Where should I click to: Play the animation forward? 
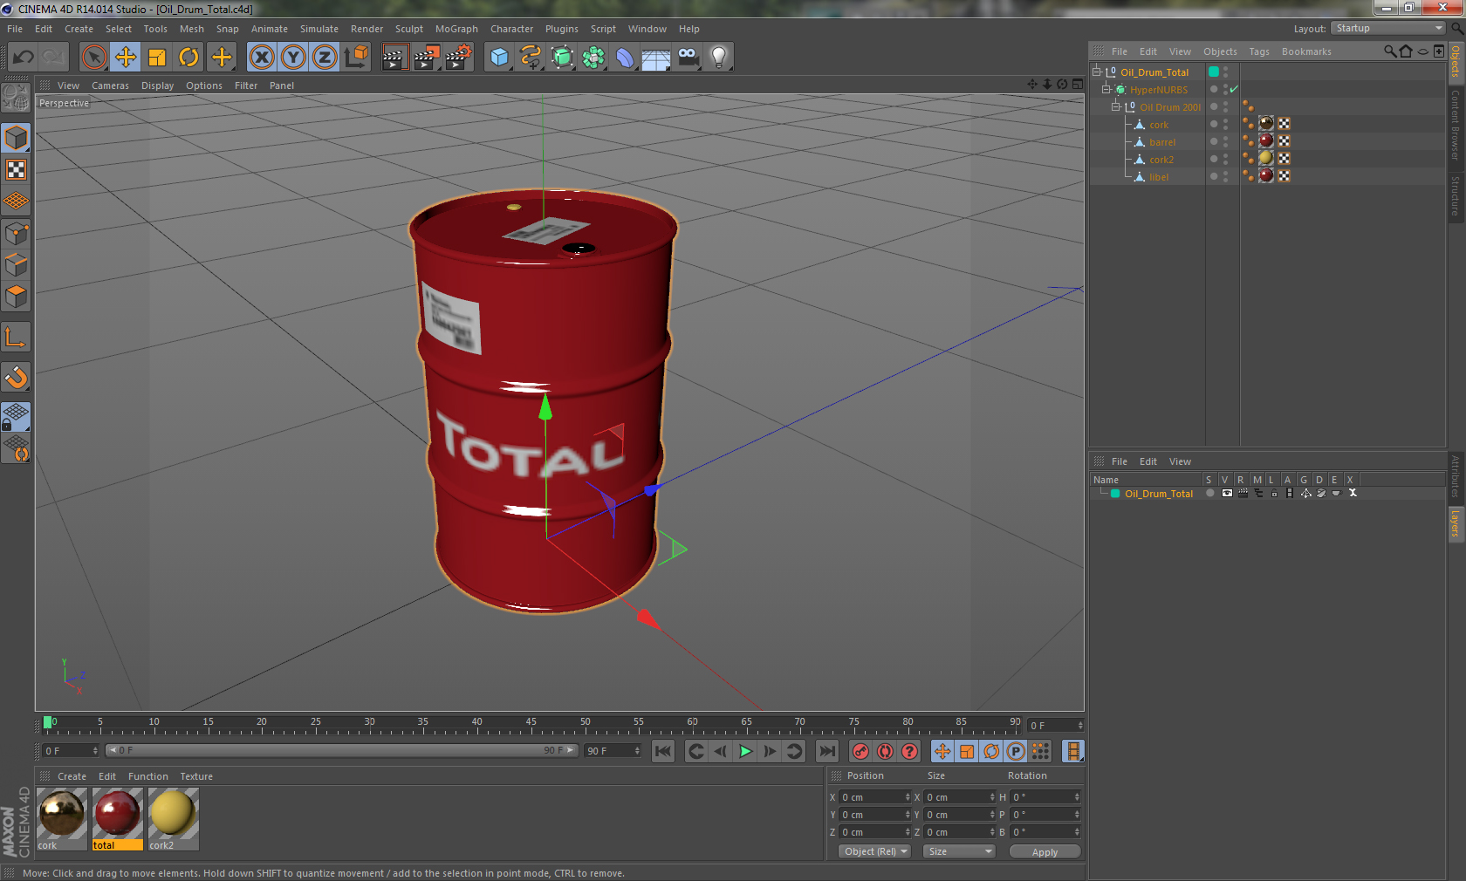coord(745,751)
